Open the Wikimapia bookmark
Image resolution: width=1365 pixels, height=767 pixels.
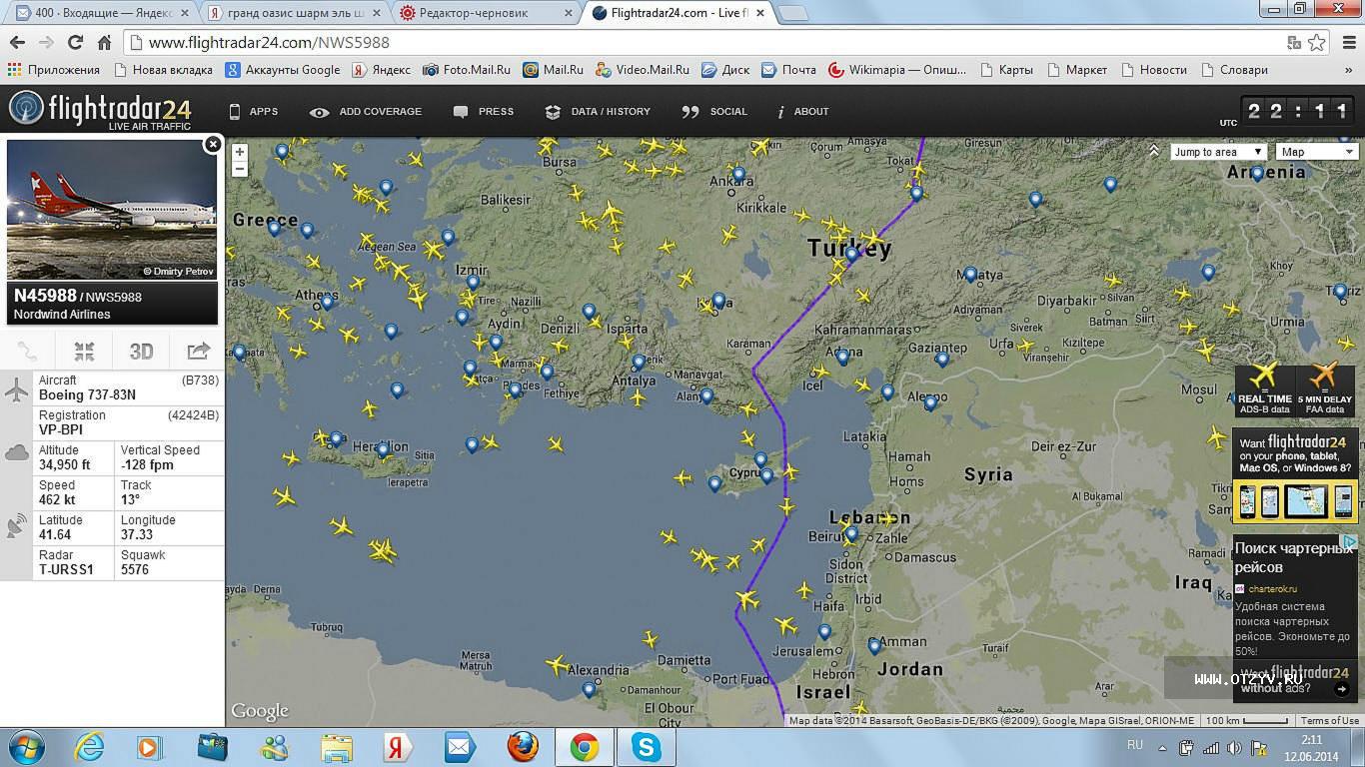[896, 70]
